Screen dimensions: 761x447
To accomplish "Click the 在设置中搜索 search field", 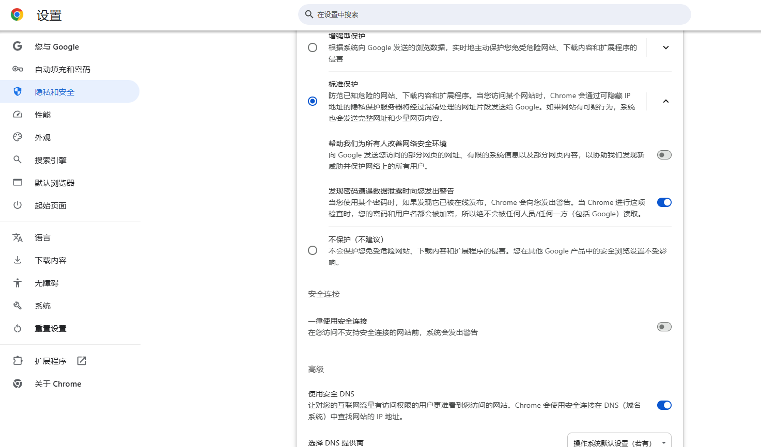I will 494,14.
